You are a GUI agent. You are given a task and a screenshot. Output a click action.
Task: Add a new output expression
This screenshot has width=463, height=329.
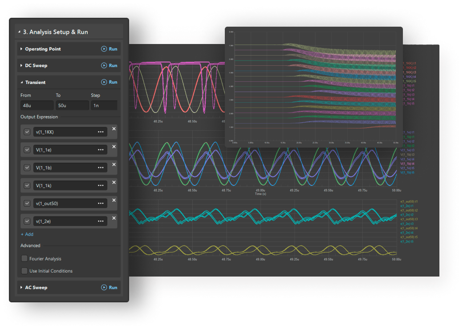click(x=27, y=234)
